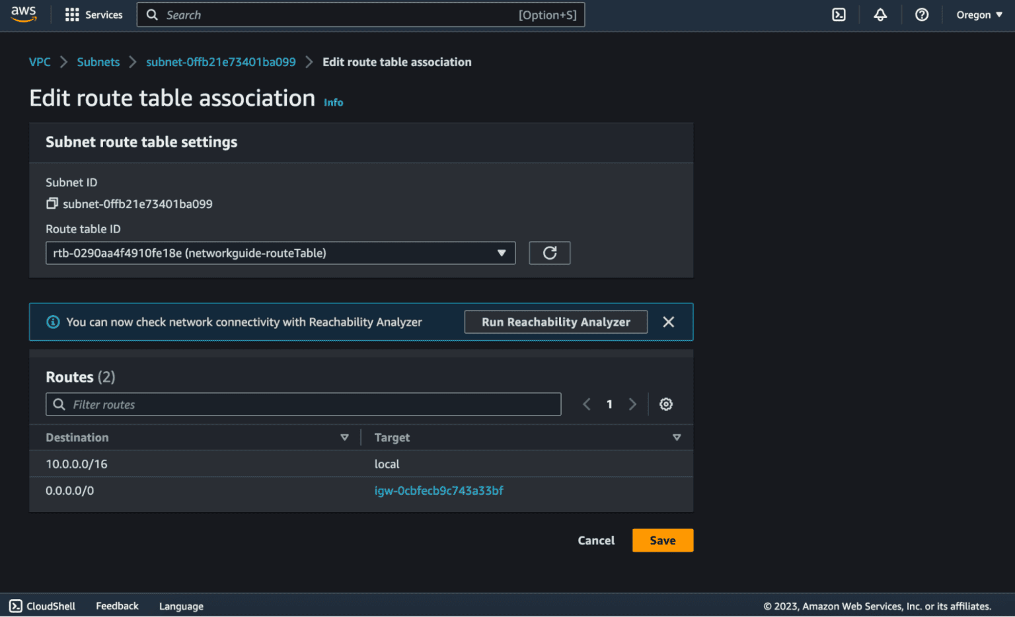Copy the subnet ID to clipboard

[x=52, y=203]
